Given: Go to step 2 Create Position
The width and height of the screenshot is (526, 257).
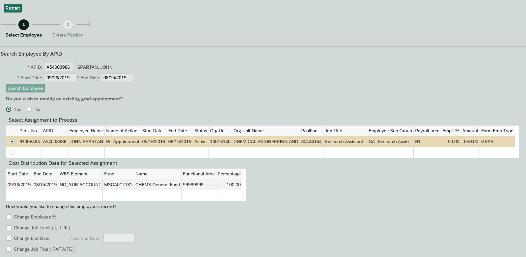Looking at the screenshot, I should coord(68,25).
